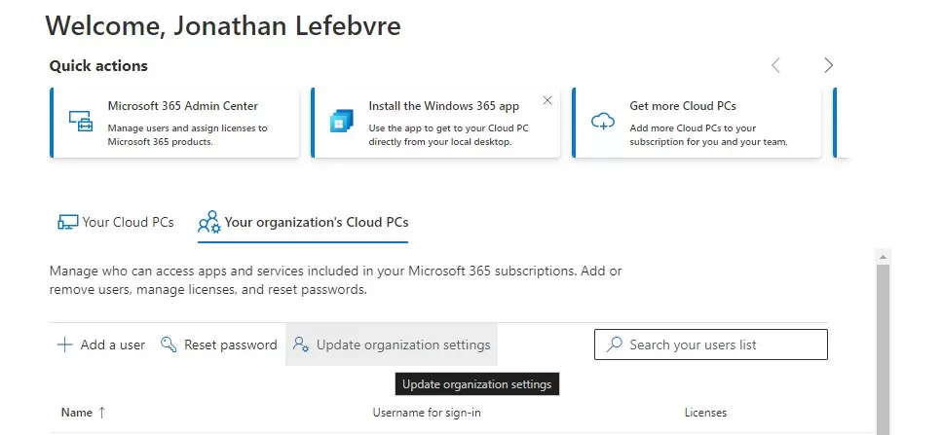The height and width of the screenshot is (435, 942).
Task: Click the magnifier icon in users search box
Action: tap(614, 344)
